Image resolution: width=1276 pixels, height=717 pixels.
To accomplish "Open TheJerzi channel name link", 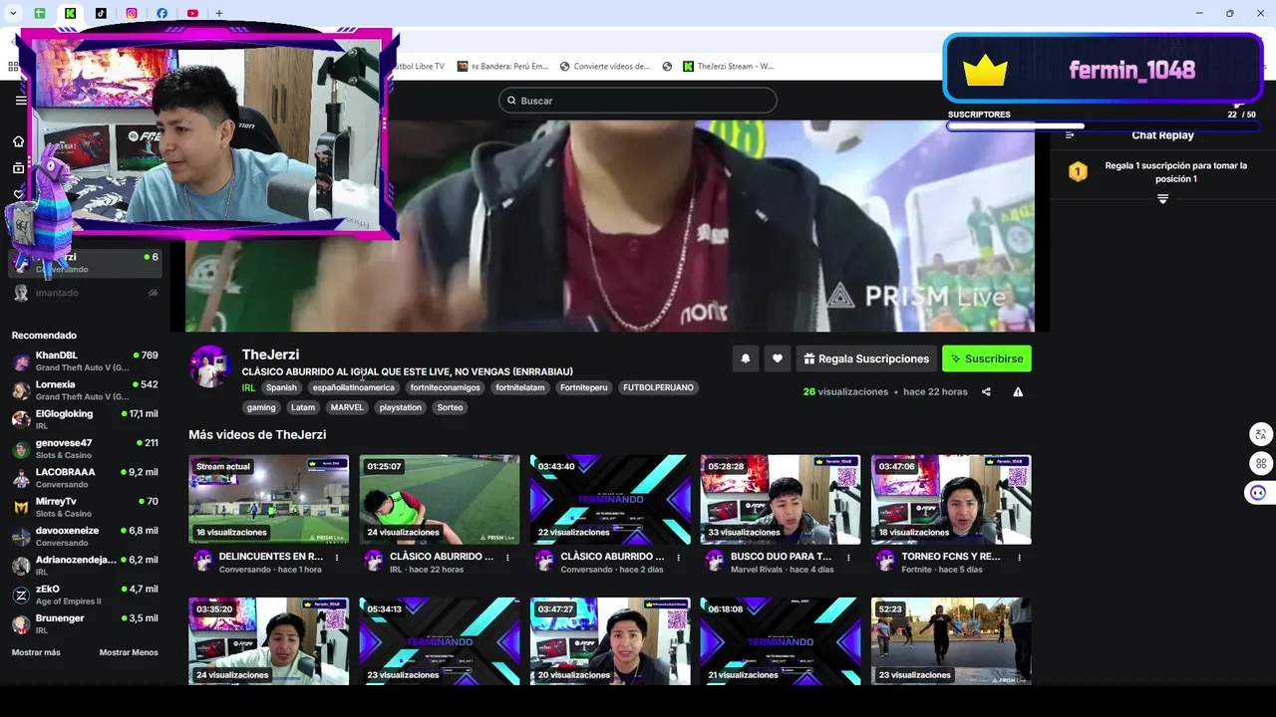I will [x=270, y=355].
